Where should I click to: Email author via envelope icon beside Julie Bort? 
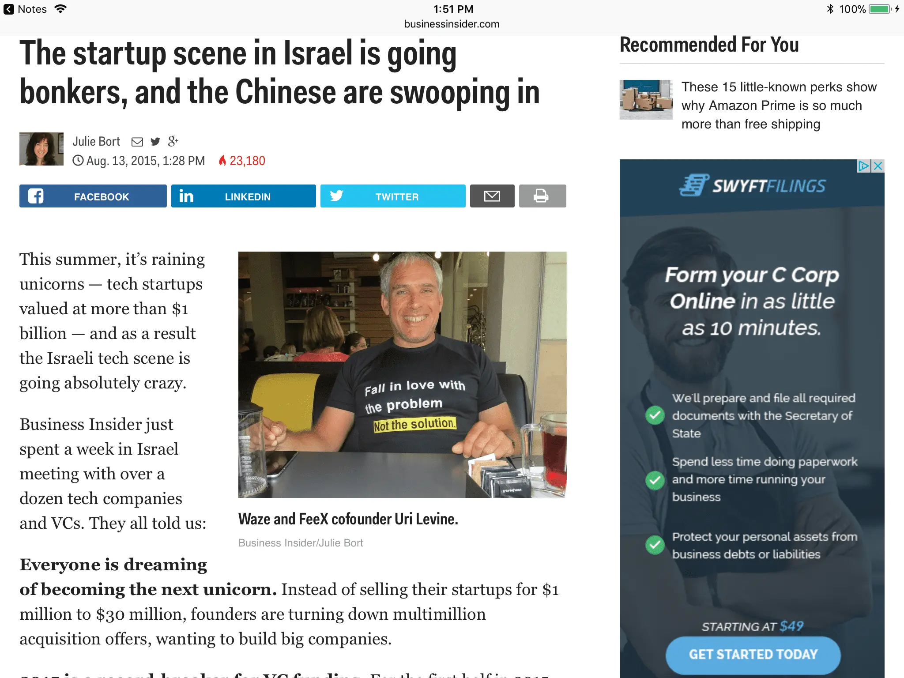137,142
